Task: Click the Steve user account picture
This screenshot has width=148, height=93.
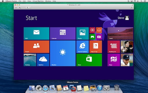Action: 127,18
